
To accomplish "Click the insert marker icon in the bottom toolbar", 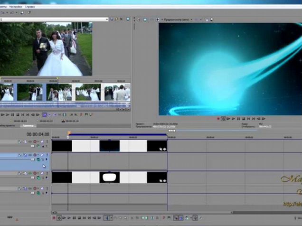I will pos(164,218).
